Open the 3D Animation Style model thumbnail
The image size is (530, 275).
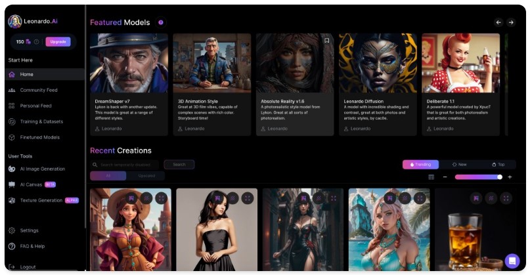212,63
